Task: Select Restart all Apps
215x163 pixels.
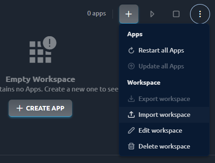Action: tap(164, 50)
